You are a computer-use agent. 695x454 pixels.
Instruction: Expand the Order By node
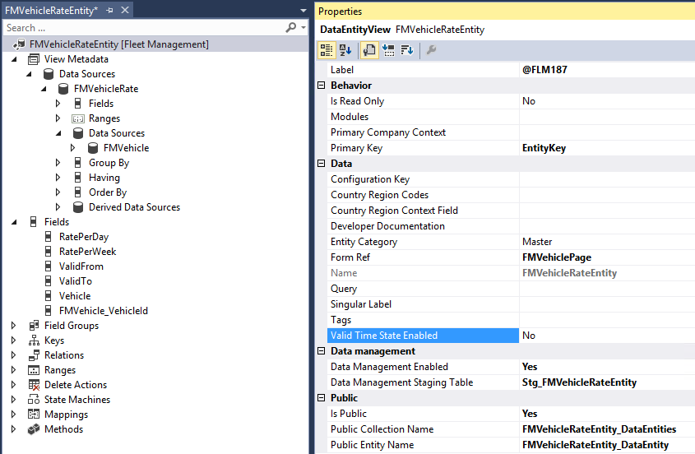pos(58,192)
